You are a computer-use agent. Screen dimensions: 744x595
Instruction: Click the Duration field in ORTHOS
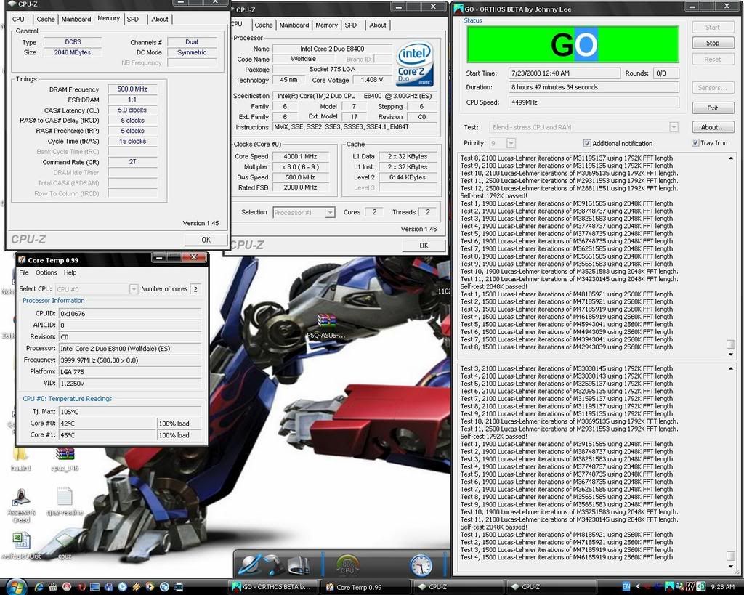(594, 87)
